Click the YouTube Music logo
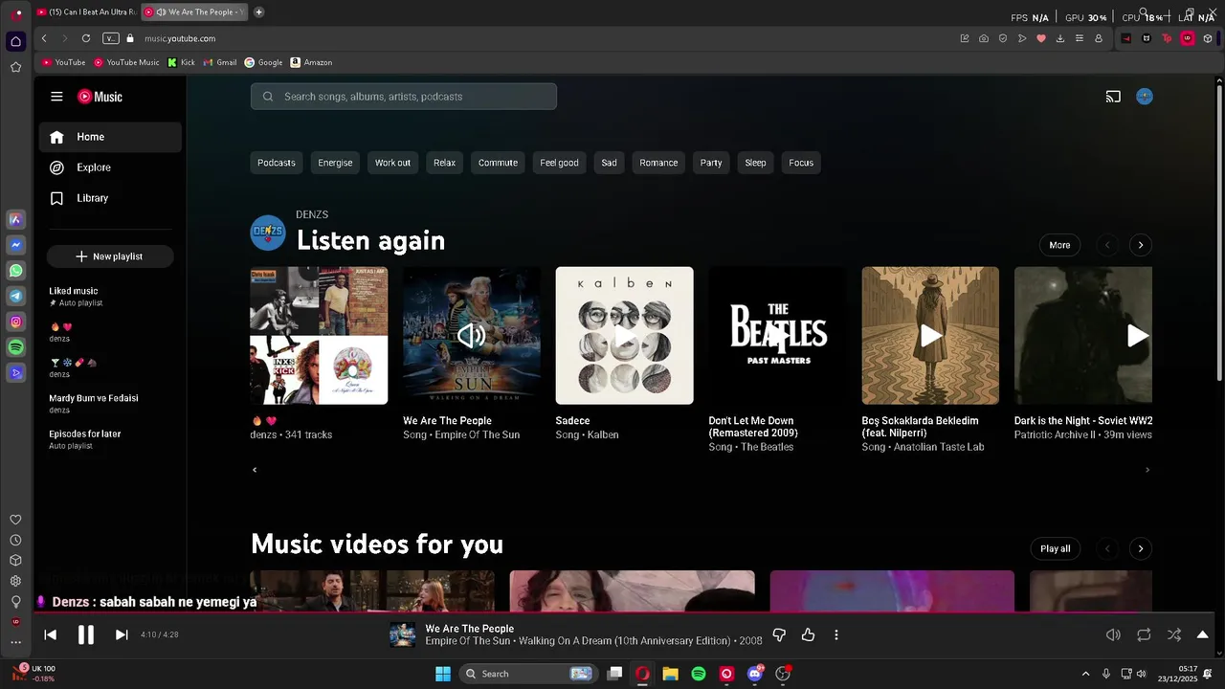Screen dimensions: 1225x689 click(100, 97)
